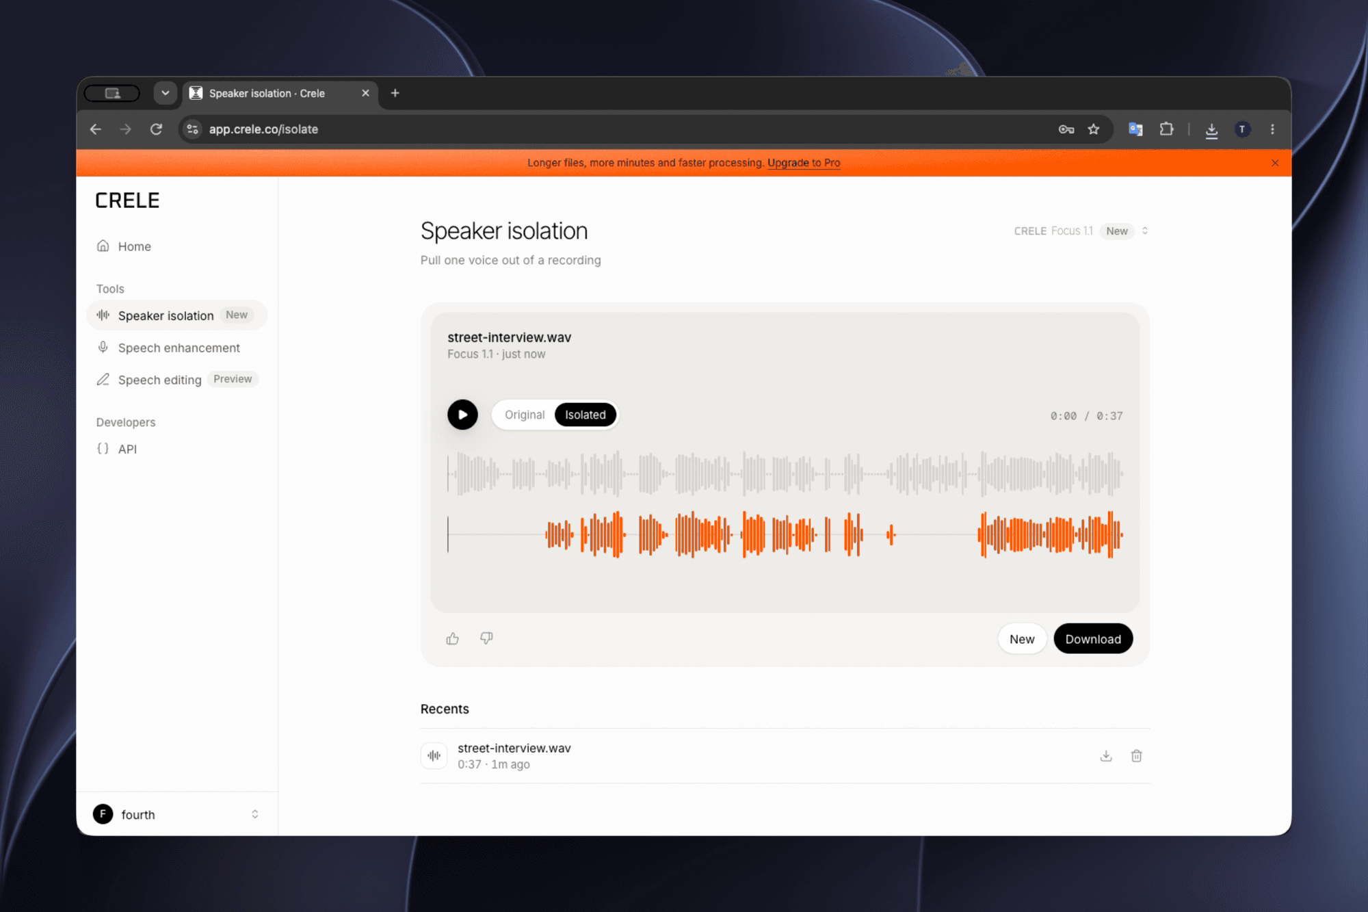This screenshot has height=912, width=1368.
Task: Open the tab search dropdown
Action: click(165, 93)
